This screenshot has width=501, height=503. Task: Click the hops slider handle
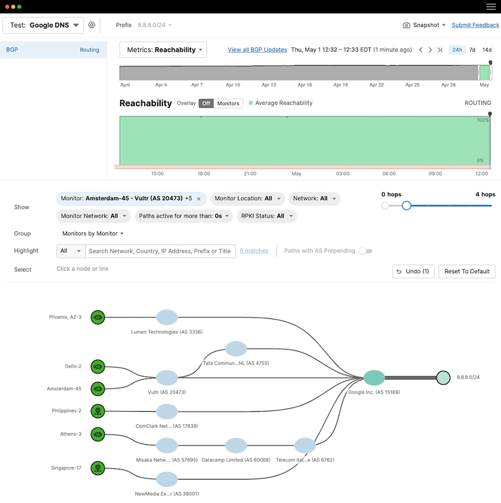click(406, 206)
